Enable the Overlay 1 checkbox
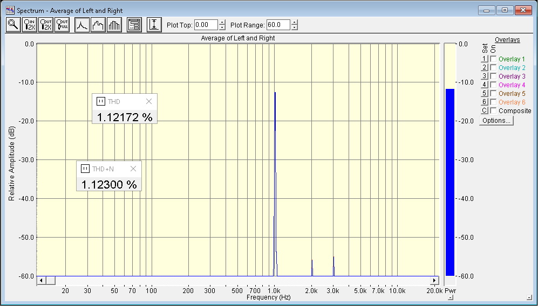Screen dimensions: 538x306 click(493, 59)
